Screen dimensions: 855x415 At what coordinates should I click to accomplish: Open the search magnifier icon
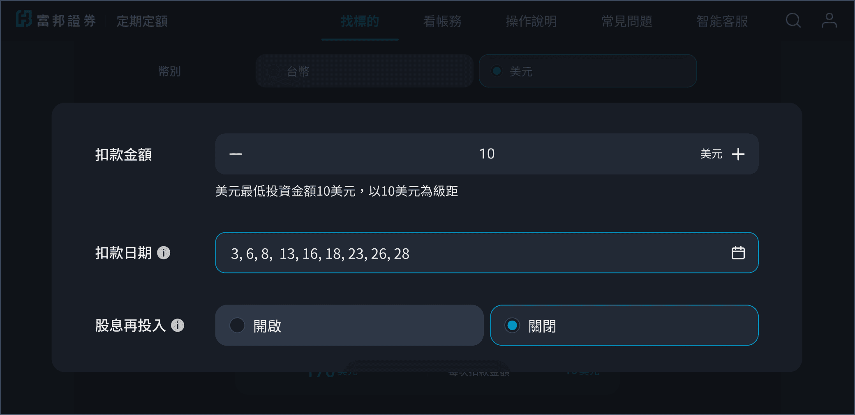[x=793, y=21]
